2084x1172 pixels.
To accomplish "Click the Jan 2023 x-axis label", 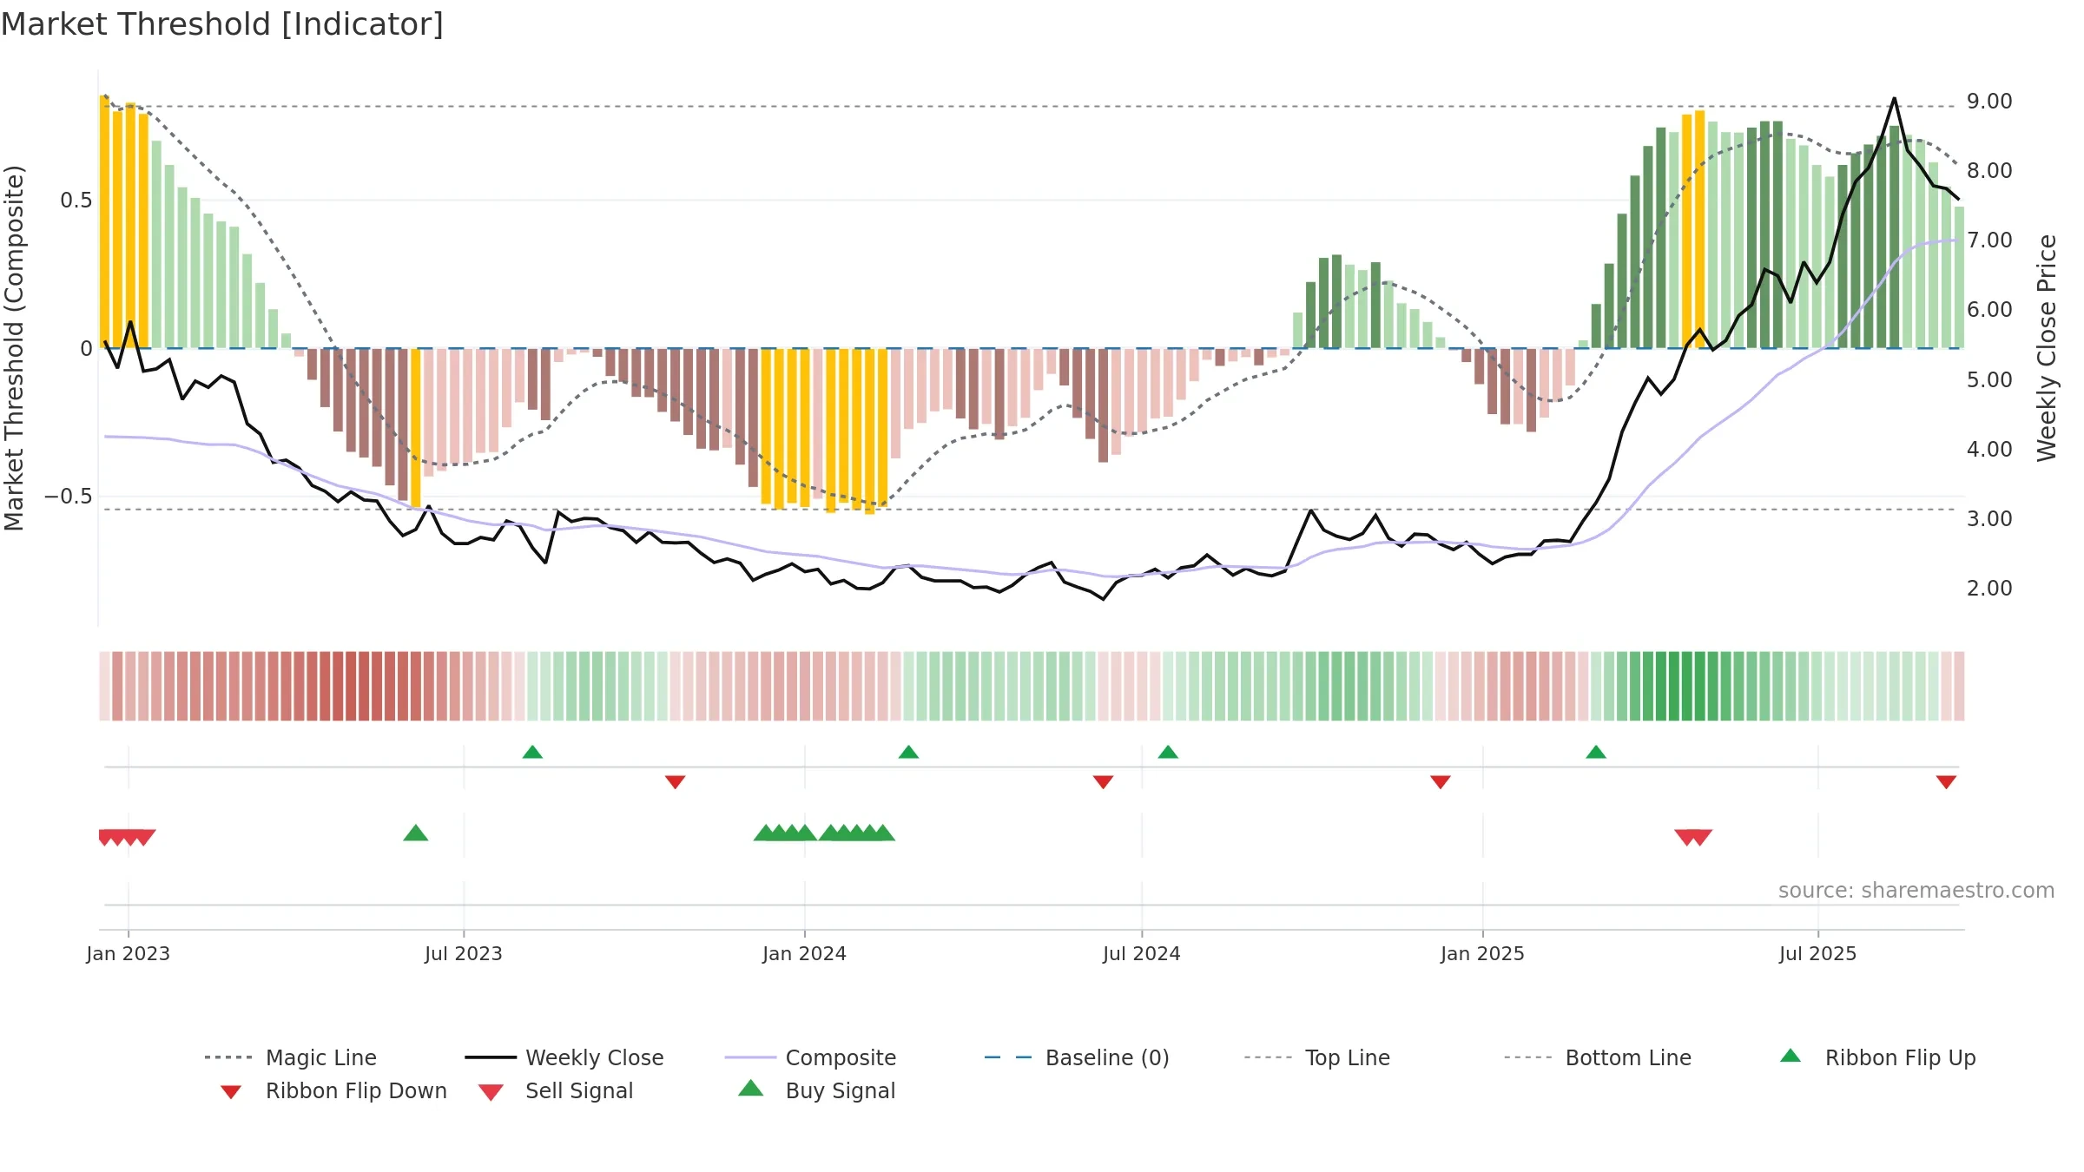I will [129, 953].
